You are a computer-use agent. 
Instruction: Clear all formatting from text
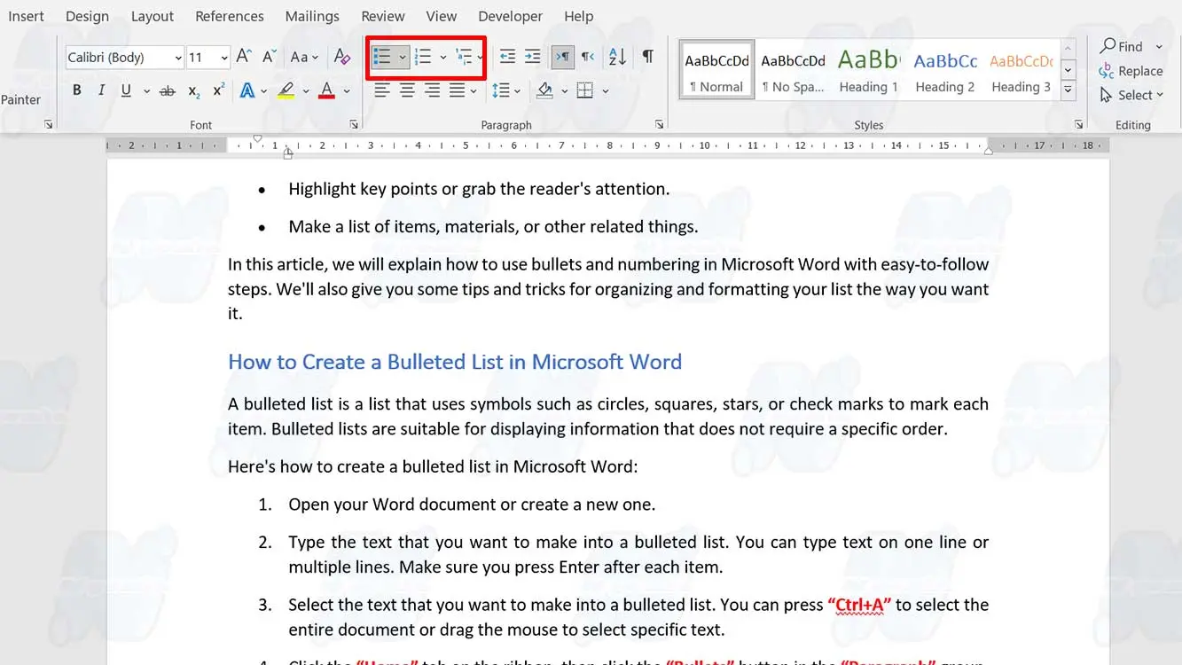pos(341,58)
